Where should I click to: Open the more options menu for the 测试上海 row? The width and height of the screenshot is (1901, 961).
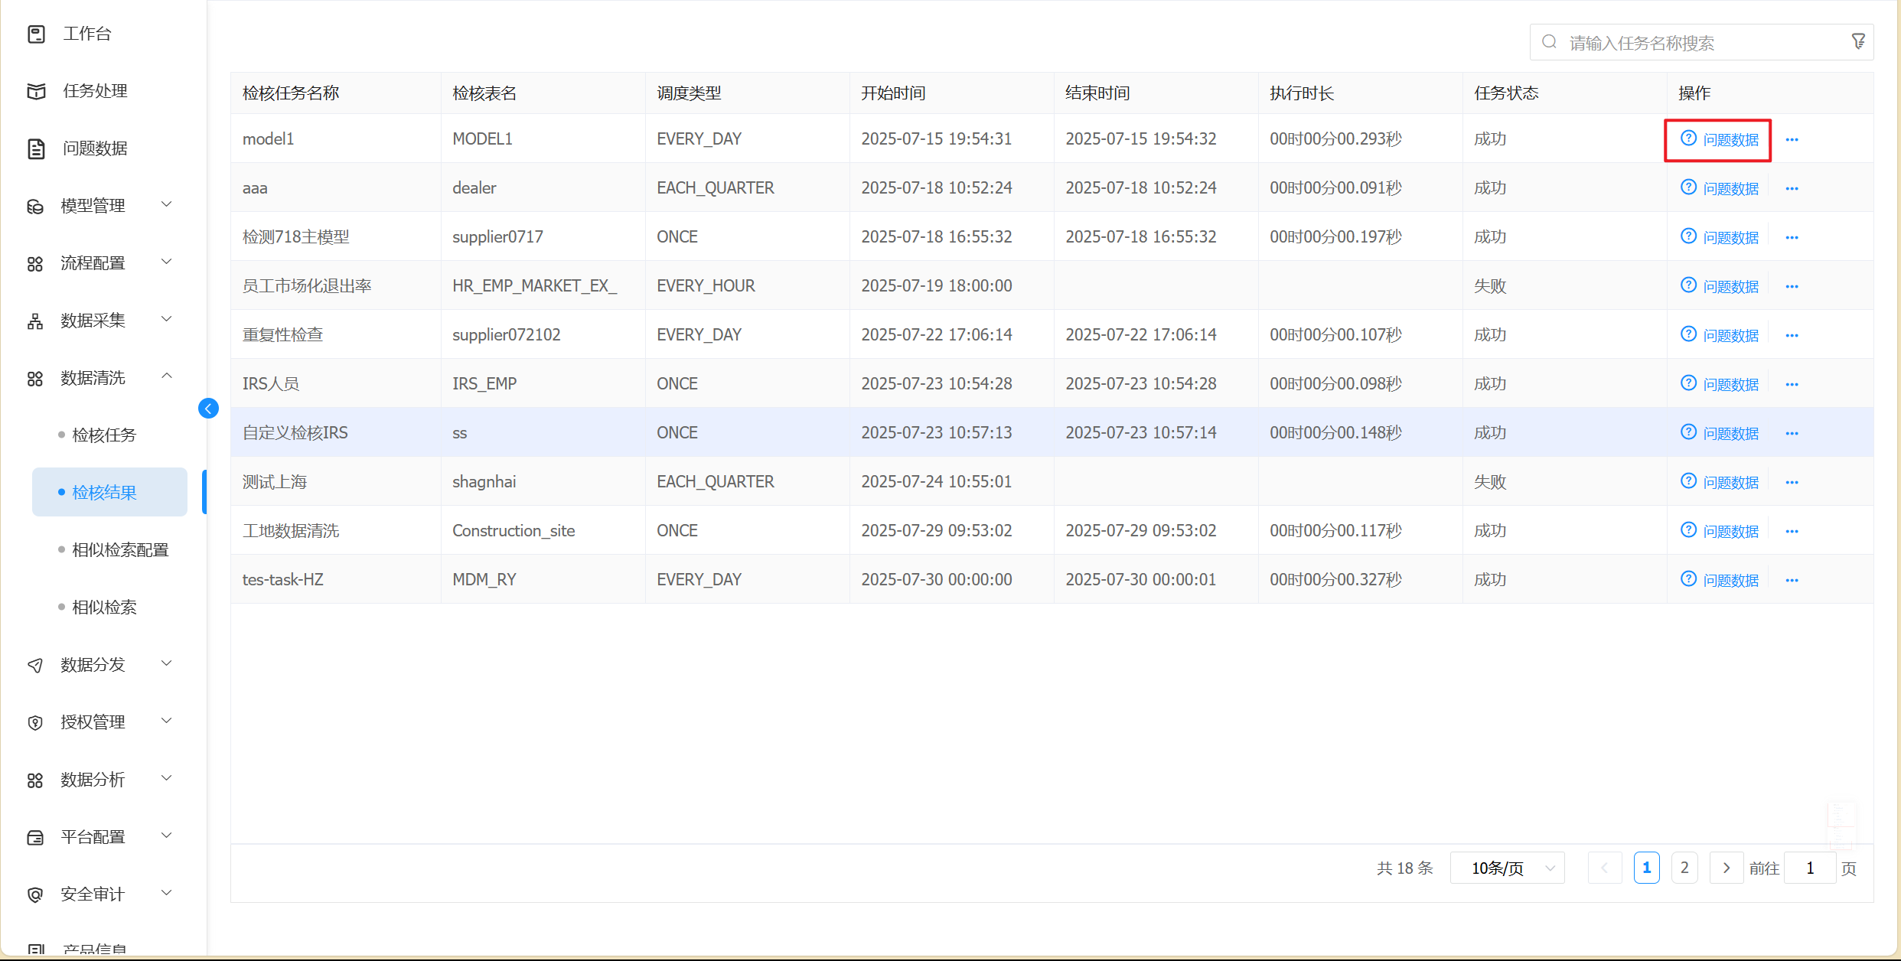pos(1792,483)
